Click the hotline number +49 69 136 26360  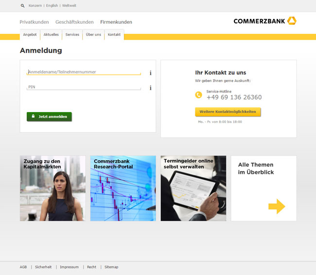(234, 97)
